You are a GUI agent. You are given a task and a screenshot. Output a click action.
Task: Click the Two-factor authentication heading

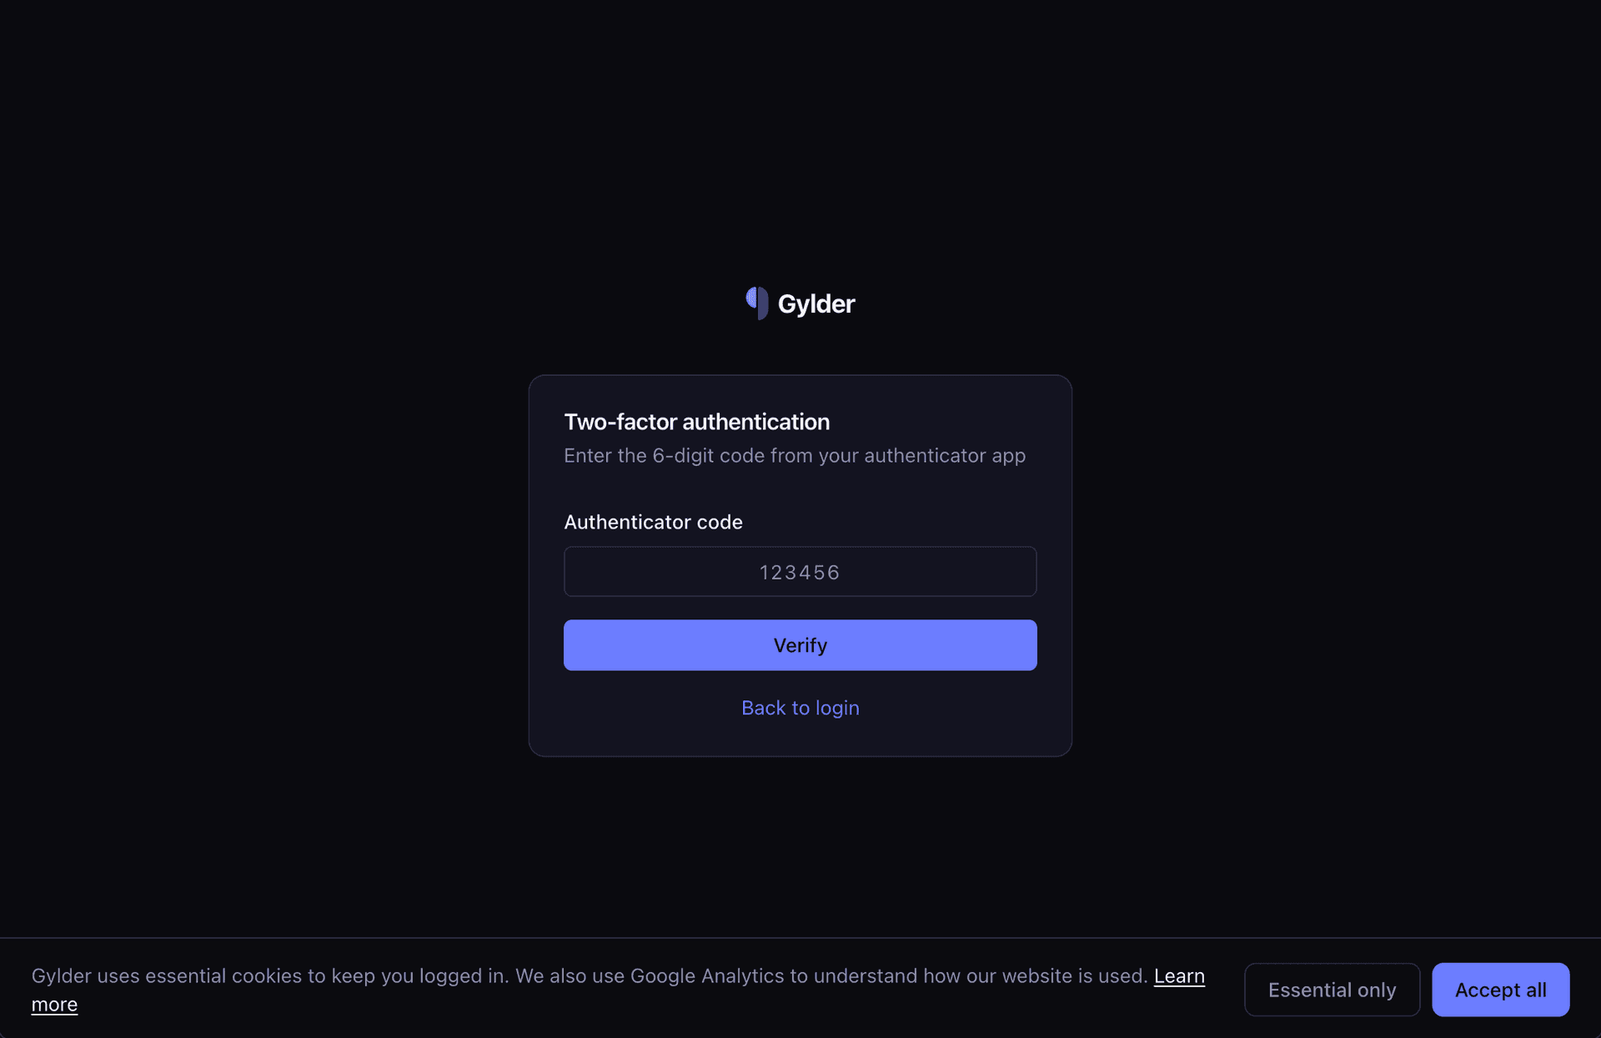coord(696,422)
